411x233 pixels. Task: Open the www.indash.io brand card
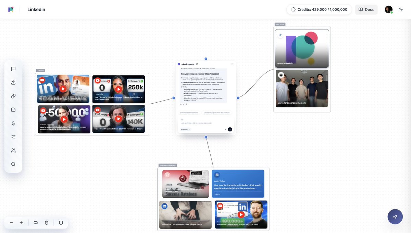302,49
